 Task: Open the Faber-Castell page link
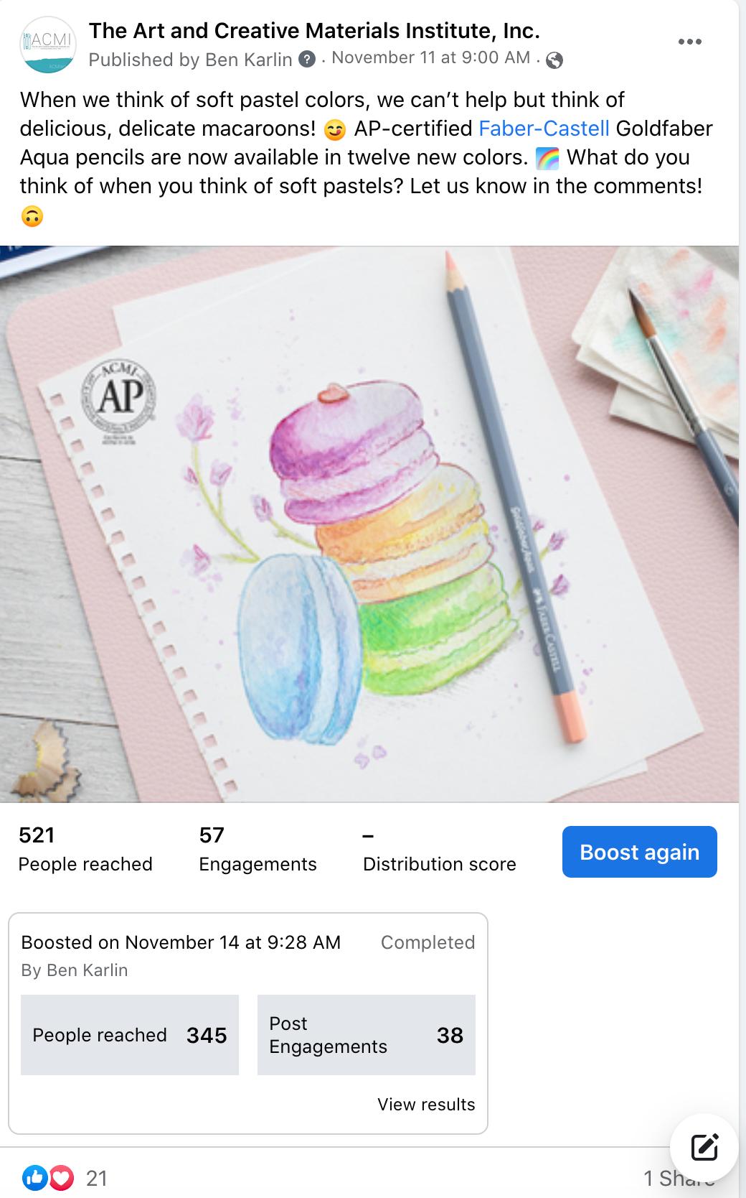[x=544, y=129]
